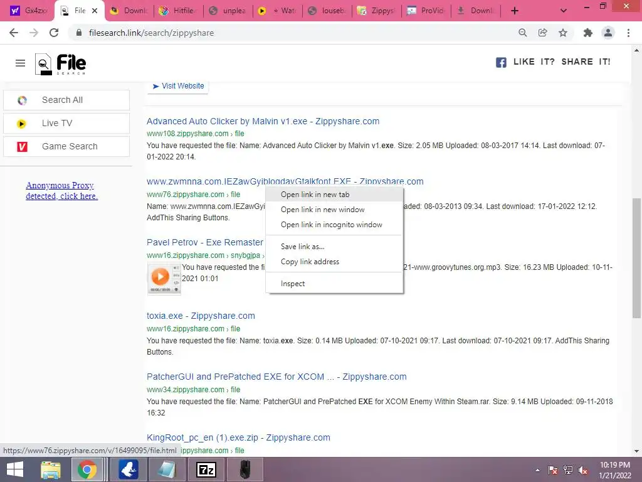Close the active File tab

click(95, 11)
